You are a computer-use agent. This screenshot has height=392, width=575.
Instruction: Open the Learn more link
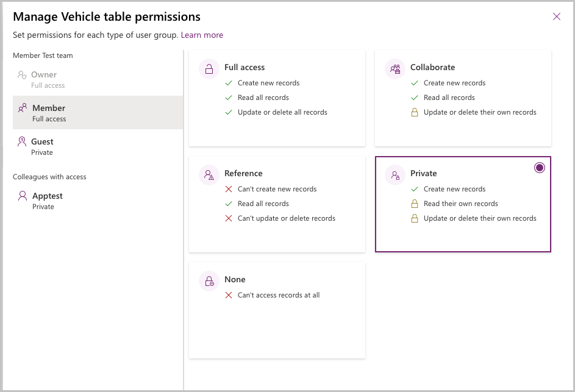click(x=202, y=35)
